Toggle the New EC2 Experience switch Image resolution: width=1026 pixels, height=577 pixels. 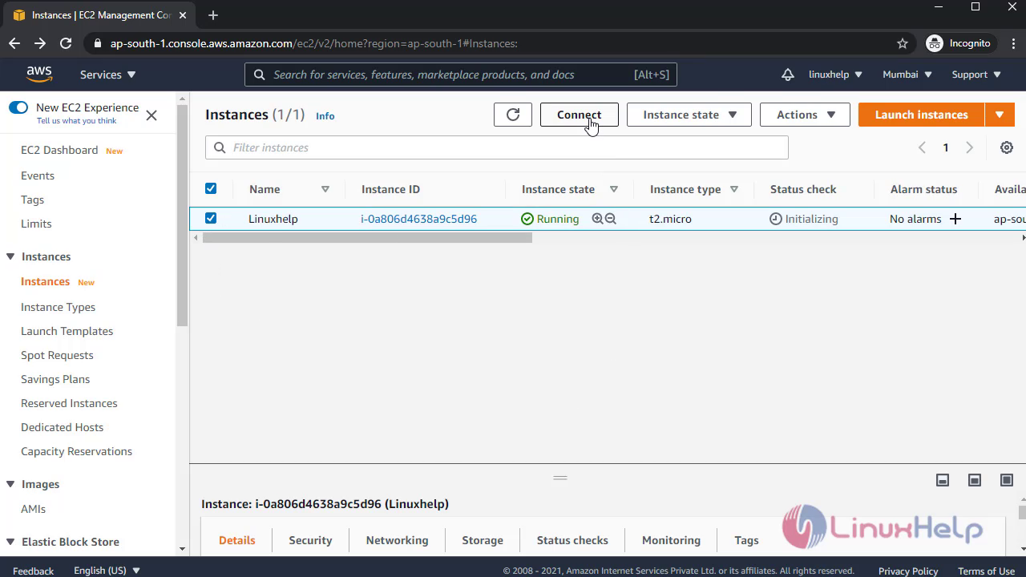click(x=18, y=107)
